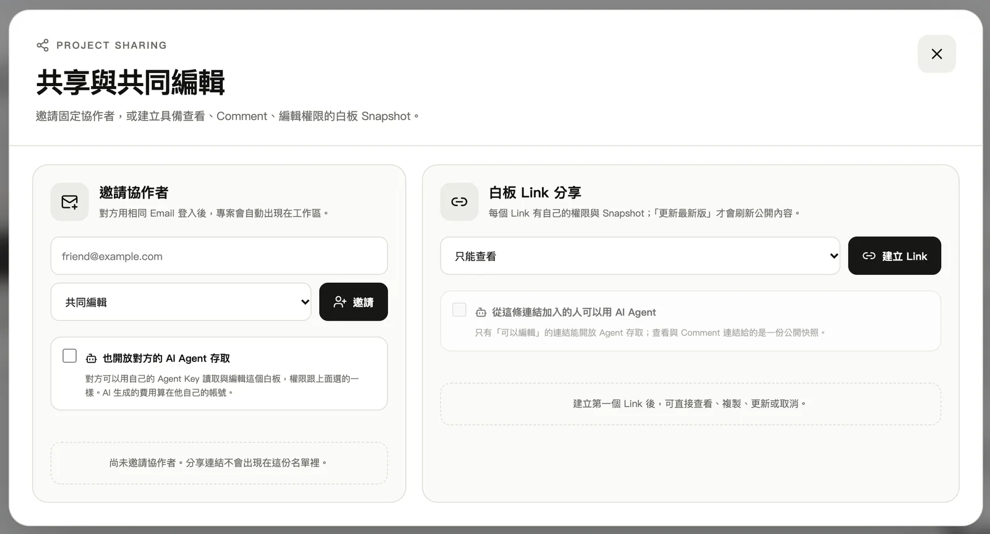This screenshot has height=534, width=990.
Task: Click the robot icon next to 也開放對方的 AI Agent 存取
Action: click(91, 358)
